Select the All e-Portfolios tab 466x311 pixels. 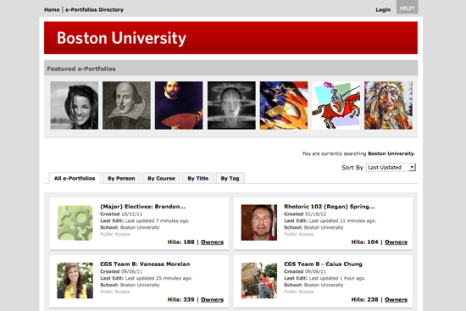click(x=75, y=179)
